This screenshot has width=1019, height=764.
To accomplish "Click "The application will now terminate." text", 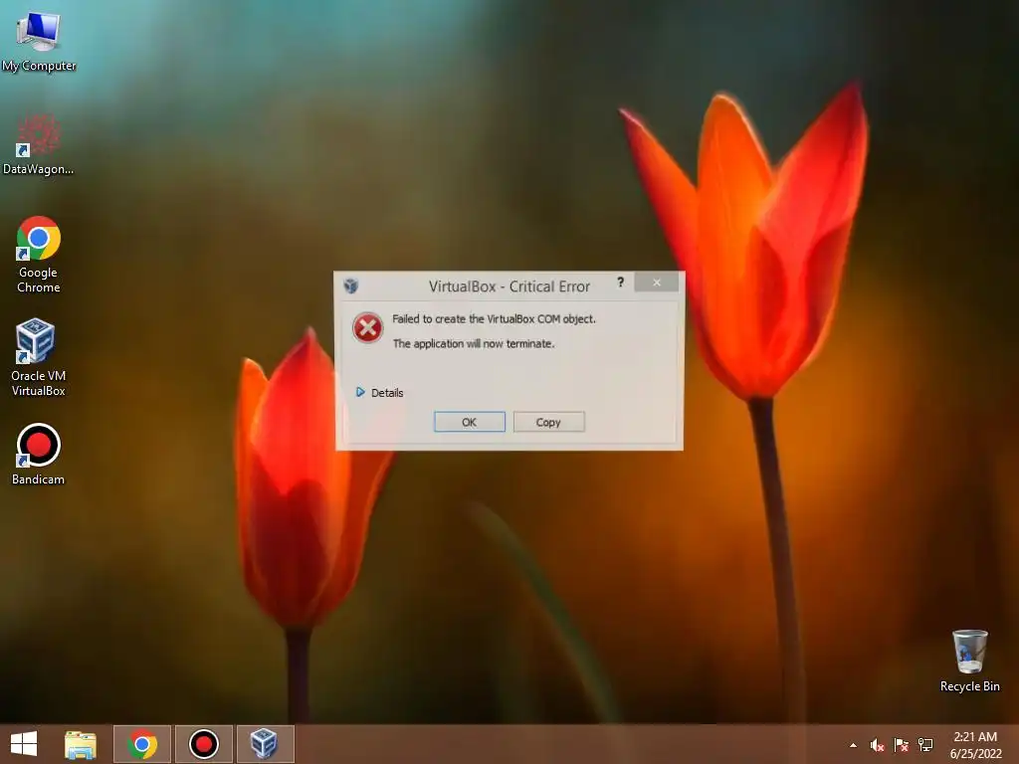I will [474, 343].
